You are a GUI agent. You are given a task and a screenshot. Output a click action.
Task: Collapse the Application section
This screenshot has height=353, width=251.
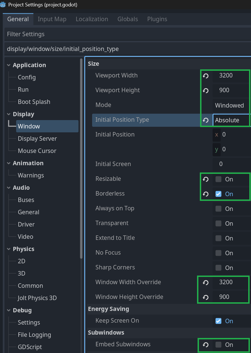click(9, 65)
